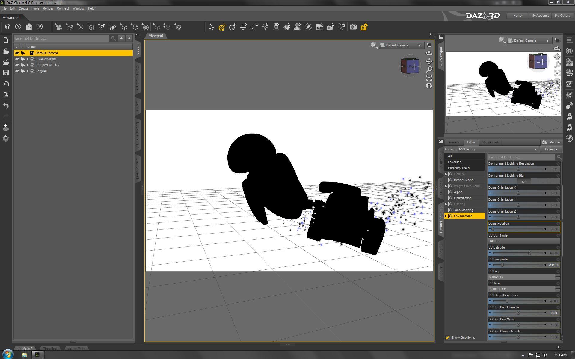Click the SS Latitude slider handle

(x=529, y=253)
